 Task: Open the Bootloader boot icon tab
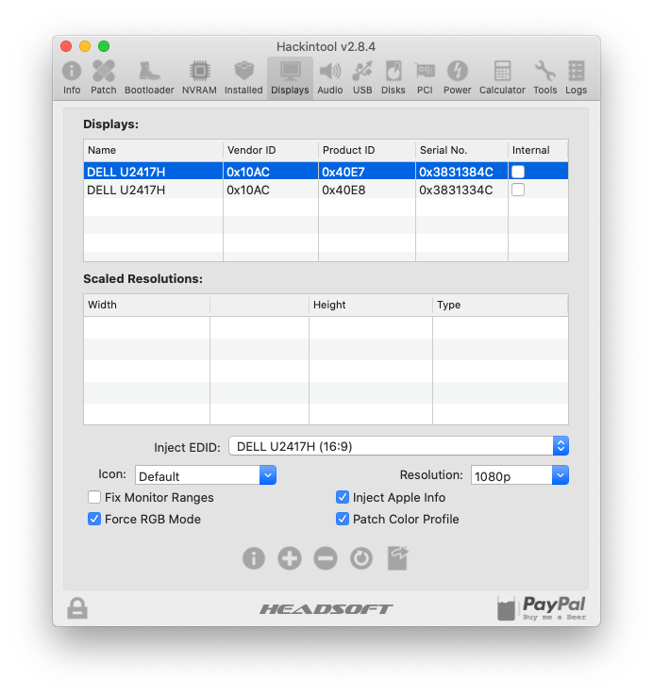149,77
